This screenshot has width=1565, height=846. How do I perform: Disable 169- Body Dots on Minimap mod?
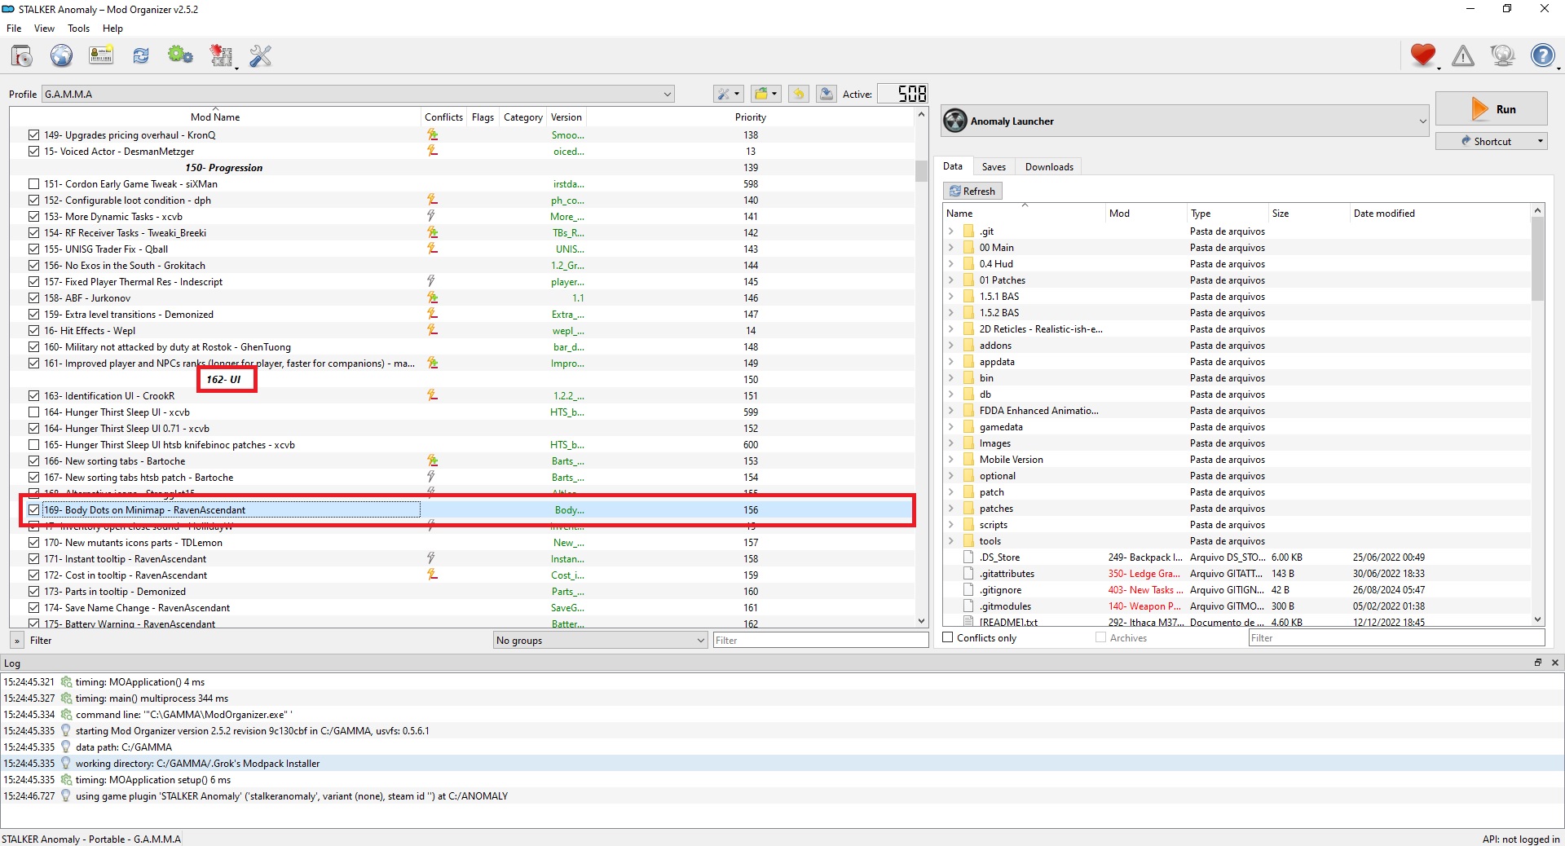33,510
